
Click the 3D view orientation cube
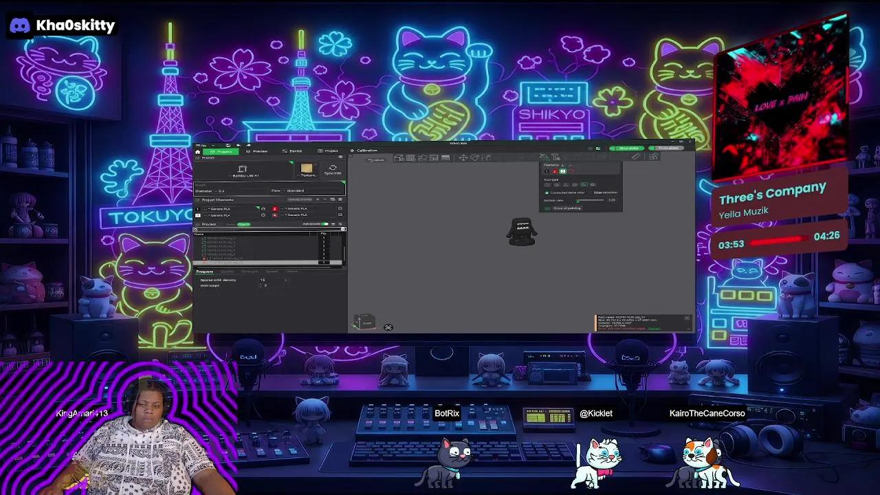click(x=366, y=322)
